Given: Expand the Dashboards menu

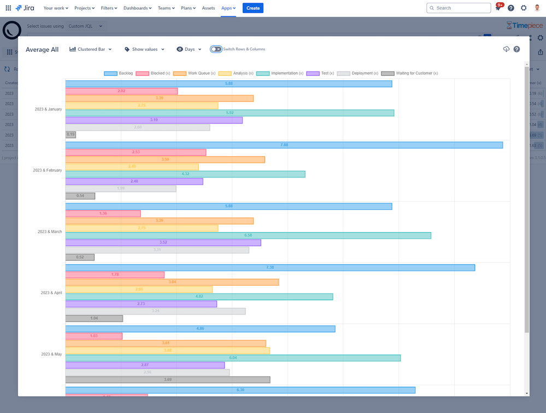Looking at the screenshot, I should [138, 8].
